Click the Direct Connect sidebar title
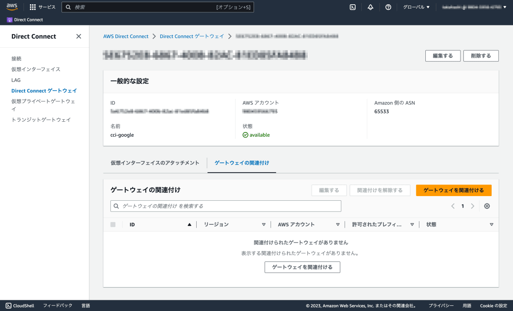 (x=34, y=36)
